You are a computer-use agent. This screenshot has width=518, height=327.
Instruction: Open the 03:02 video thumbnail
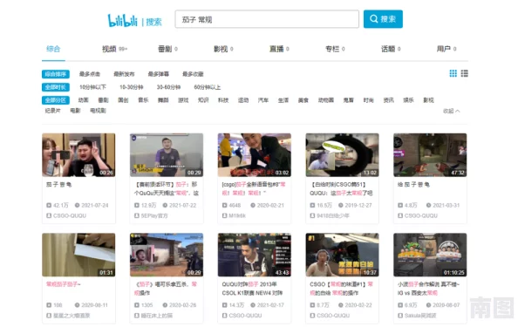pyautogui.click(x=255, y=155)
